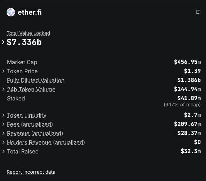Bookmark the ether.fi protocol

198,12
